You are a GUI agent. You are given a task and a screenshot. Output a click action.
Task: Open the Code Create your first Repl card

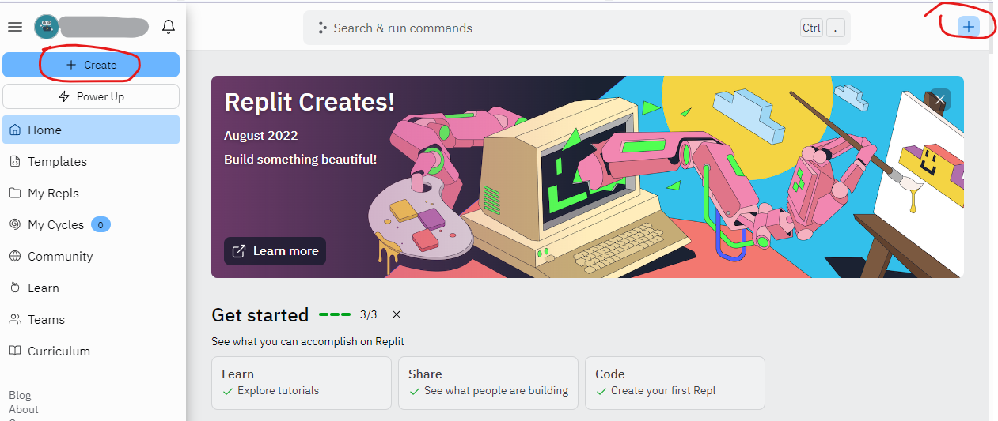click(675, 383)
